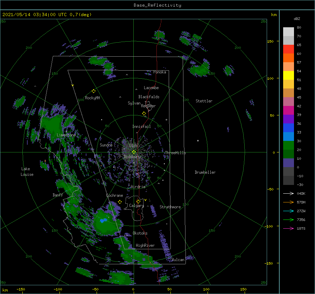Click the Olds label
The height and width of the screenshot is (294, 315).
tap(133, 145)
